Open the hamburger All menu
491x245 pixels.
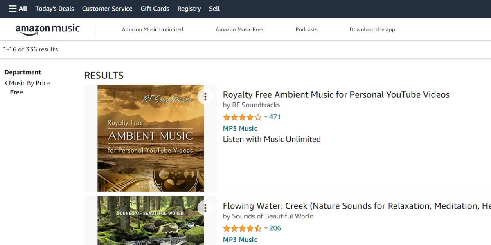[x=18, y=9]
